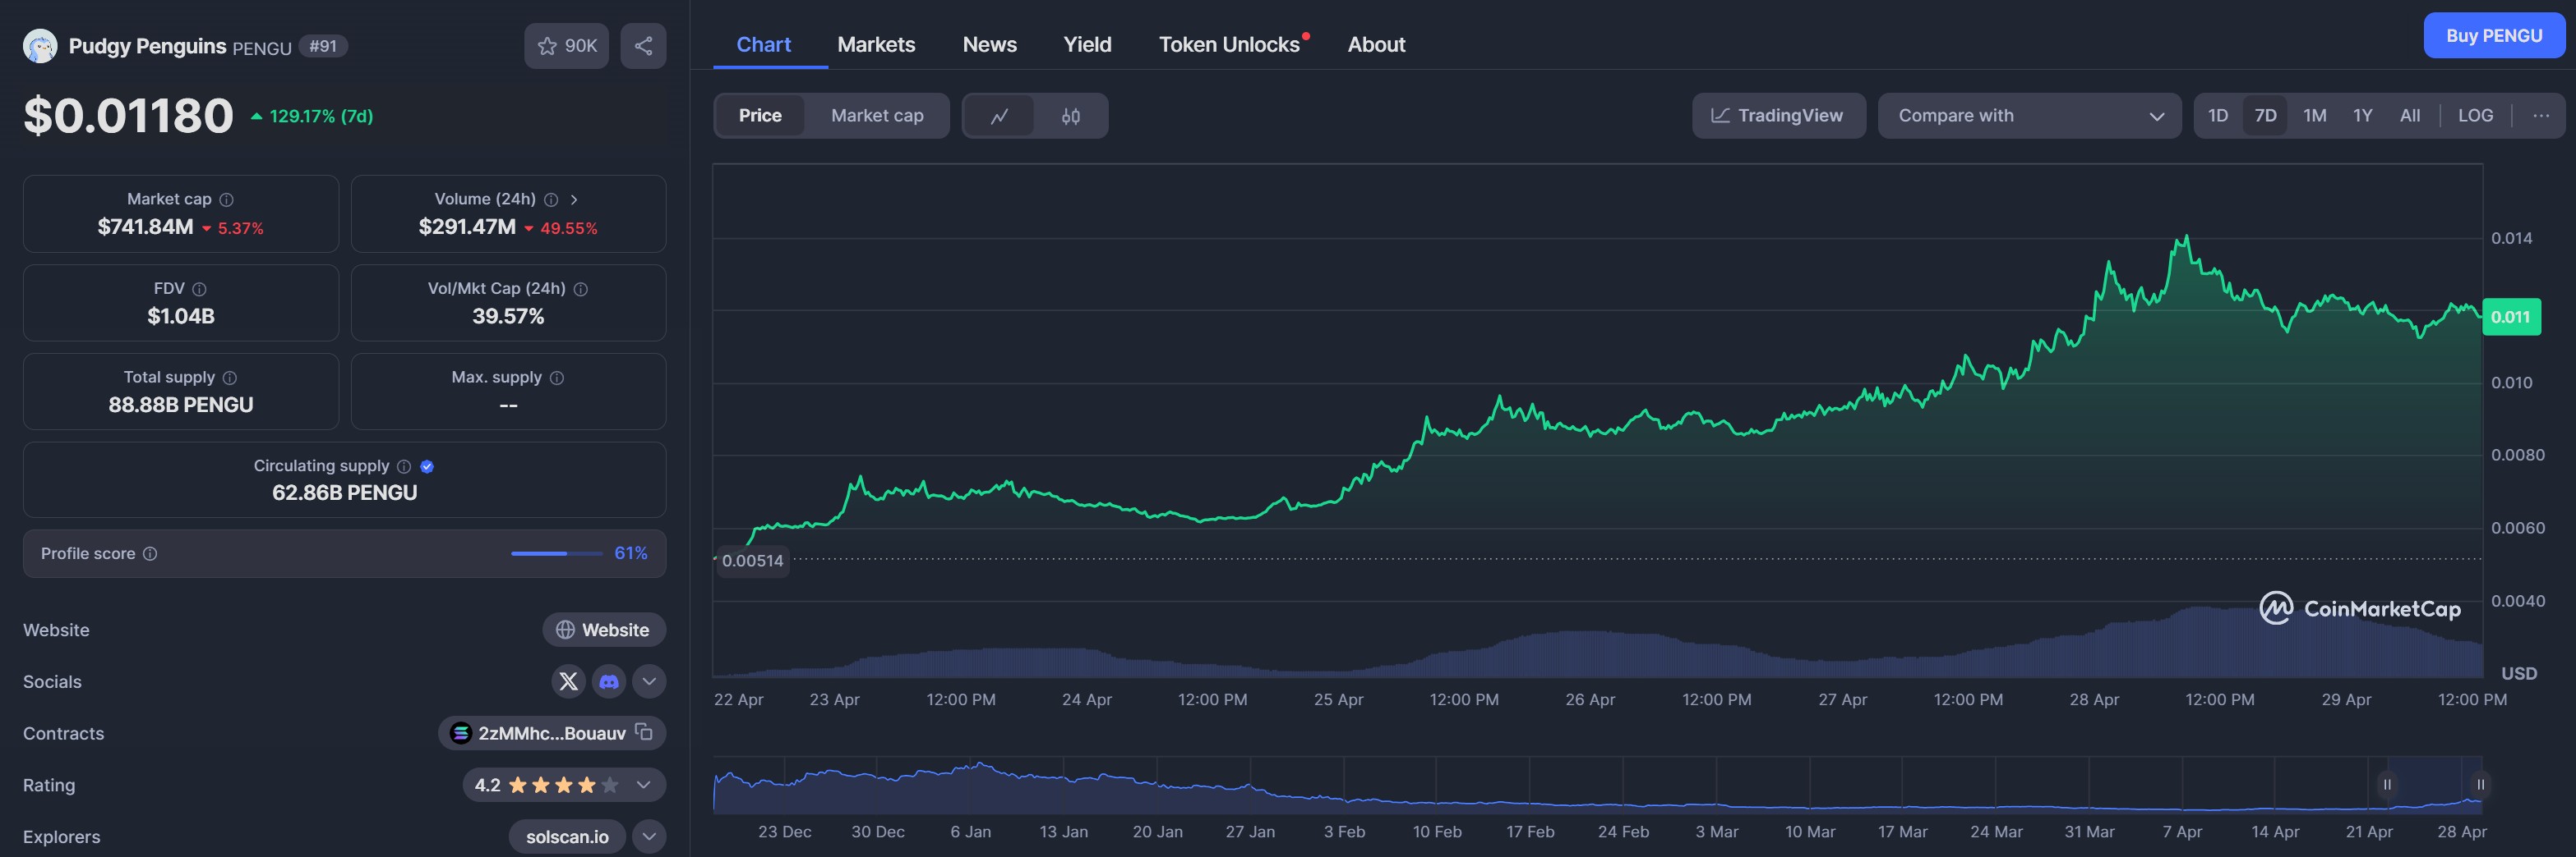Click the Pudgy Penguins logo avatar
This screenshot has width=2576, height=857.
pos(40,46)
